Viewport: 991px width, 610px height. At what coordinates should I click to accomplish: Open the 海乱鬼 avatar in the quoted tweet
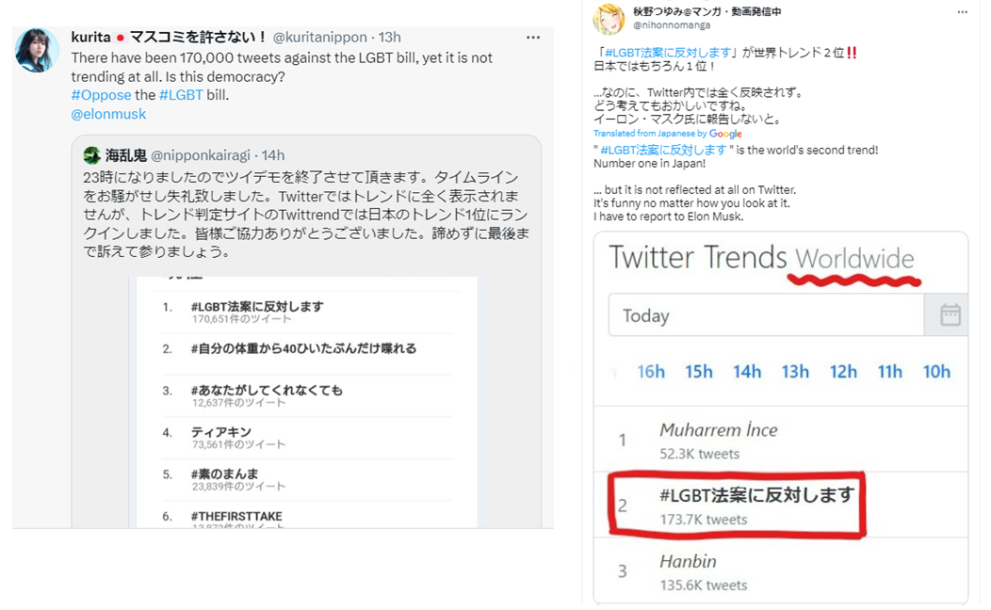[92, 154]
